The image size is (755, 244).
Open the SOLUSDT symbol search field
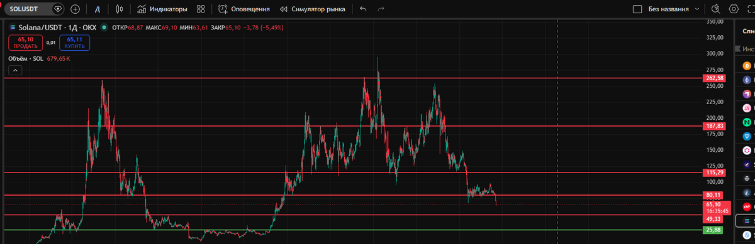coord(34,9)
